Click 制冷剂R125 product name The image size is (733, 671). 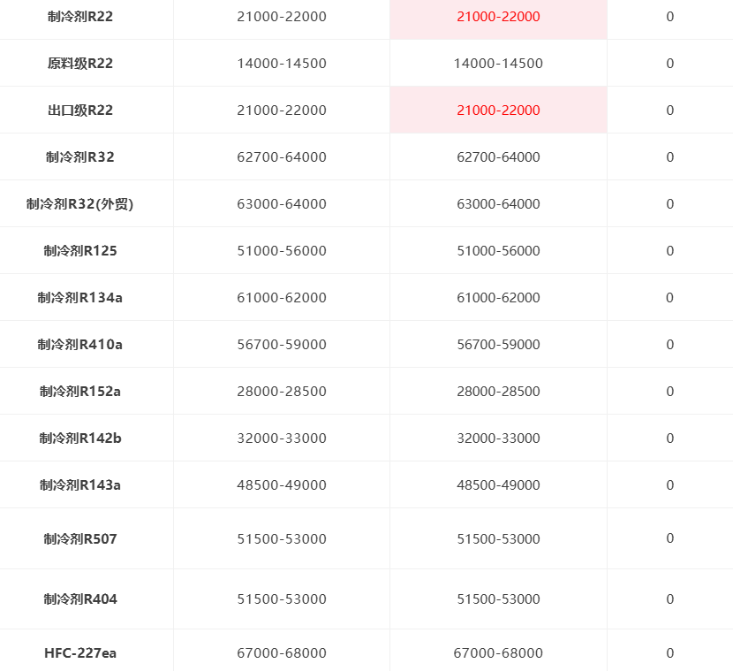tap(80, 251)
